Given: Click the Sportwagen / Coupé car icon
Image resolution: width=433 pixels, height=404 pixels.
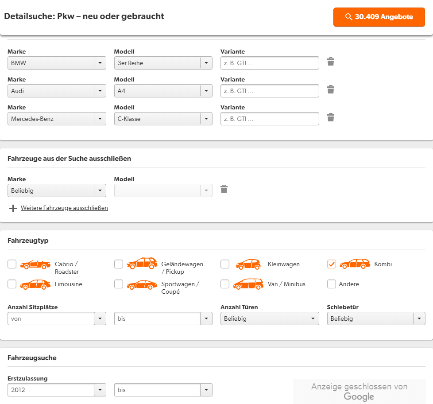Looking at the screenshot, I should [142, 285].
